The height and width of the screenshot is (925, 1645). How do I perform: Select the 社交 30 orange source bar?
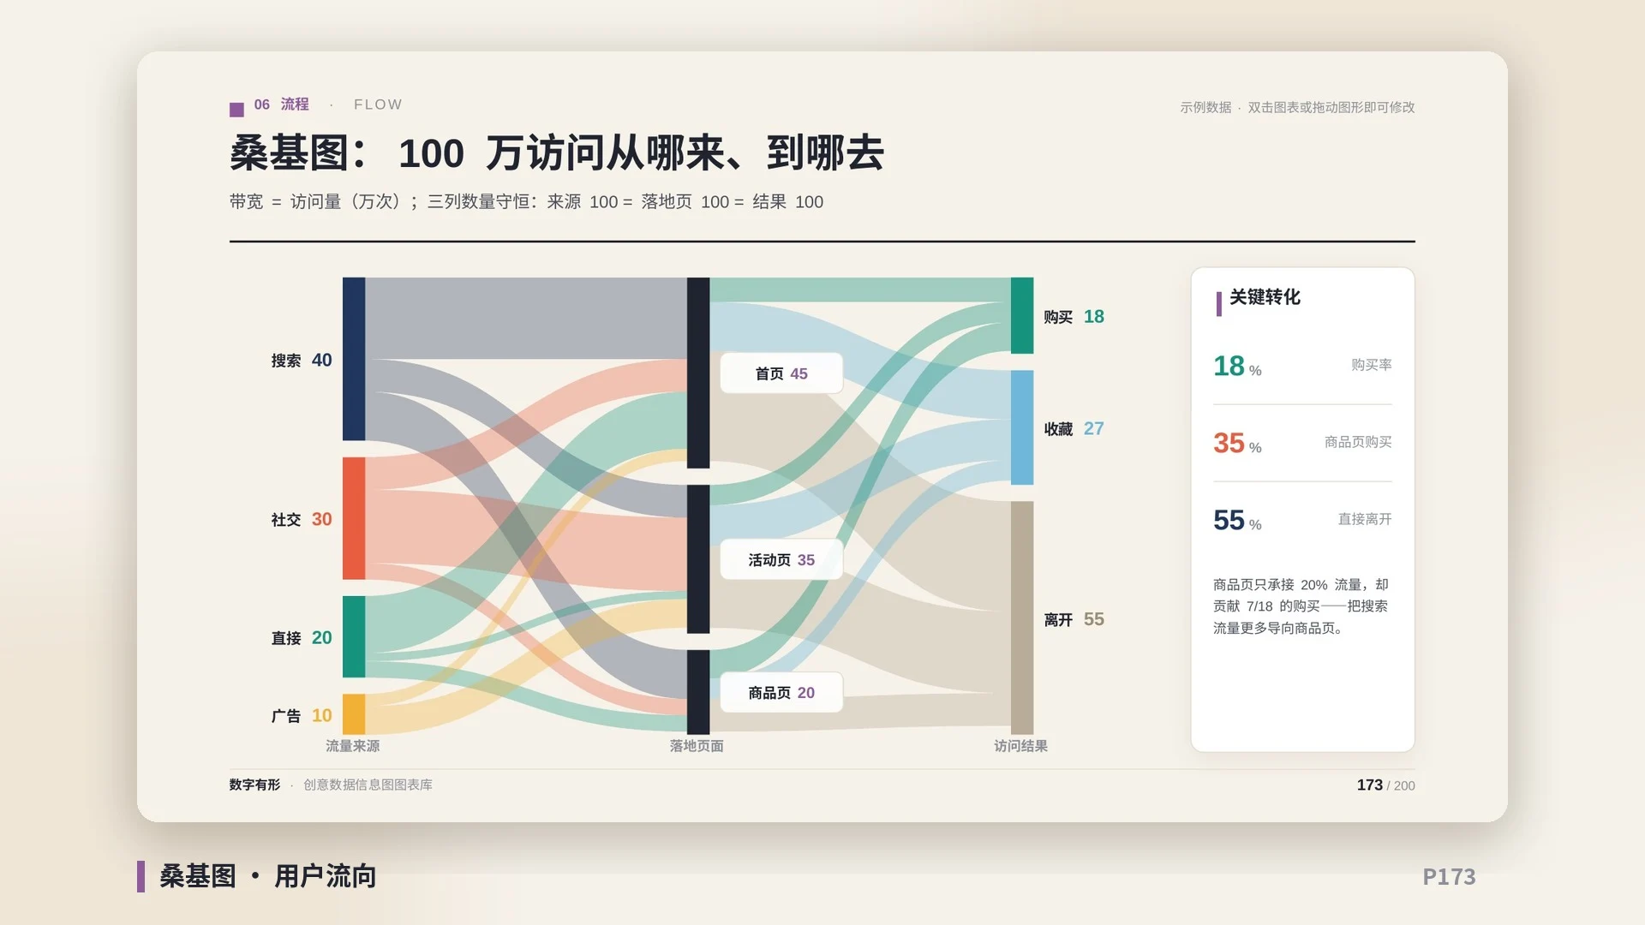click(x=354, y=518)
